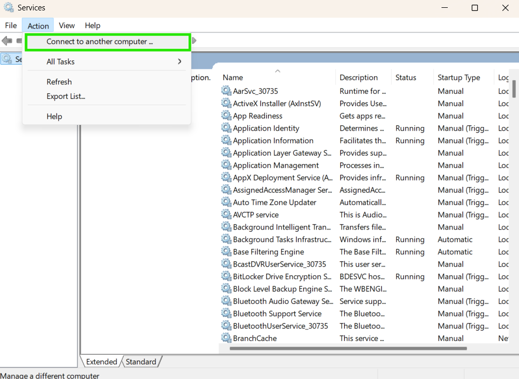Click the gear icon beside AVCTP service
This screenshot has width=519, height=379.
[226, 214]
